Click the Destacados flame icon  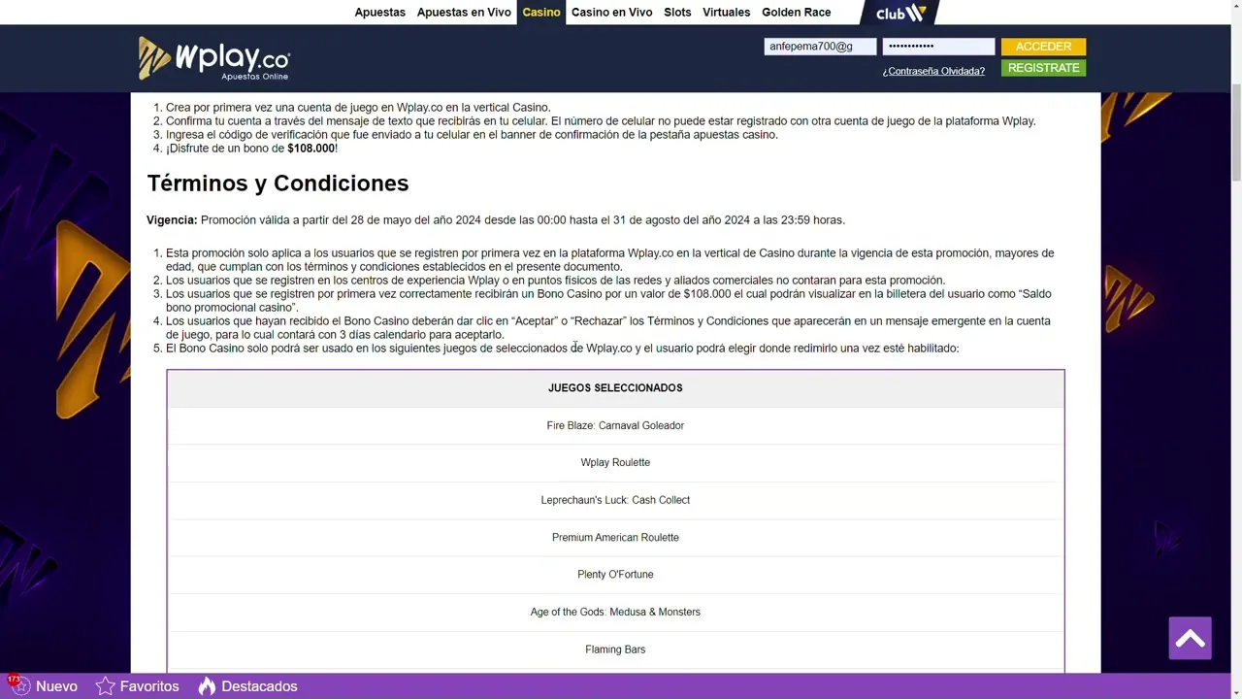click(207, 686)
